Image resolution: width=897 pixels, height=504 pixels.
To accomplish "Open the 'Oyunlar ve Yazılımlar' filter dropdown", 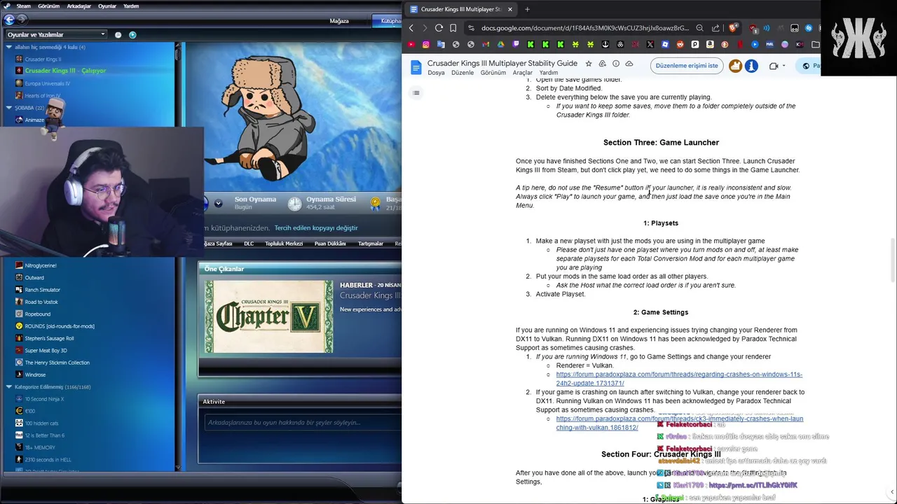I will [x=56, y=34].
